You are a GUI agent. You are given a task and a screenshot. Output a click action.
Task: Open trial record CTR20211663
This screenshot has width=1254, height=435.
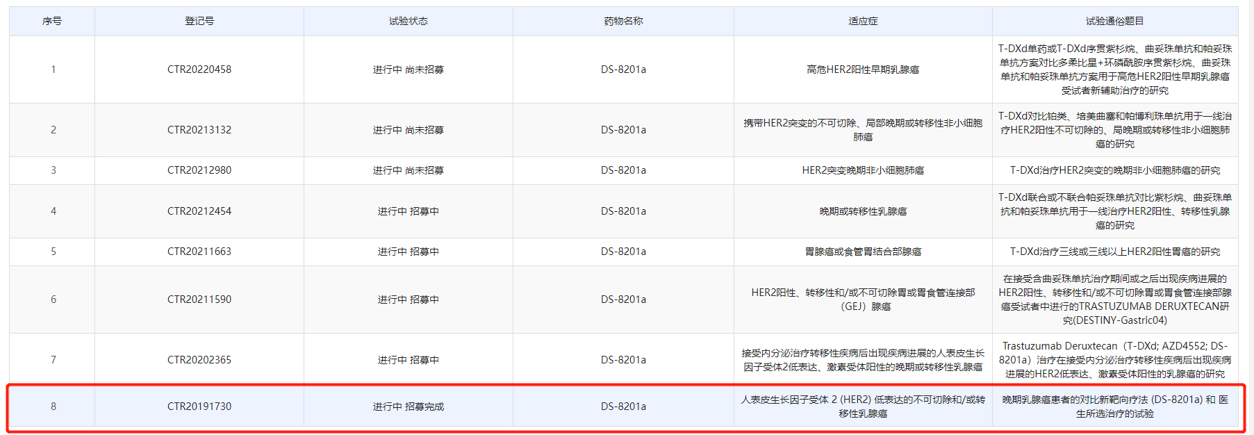tap(199, 252)
